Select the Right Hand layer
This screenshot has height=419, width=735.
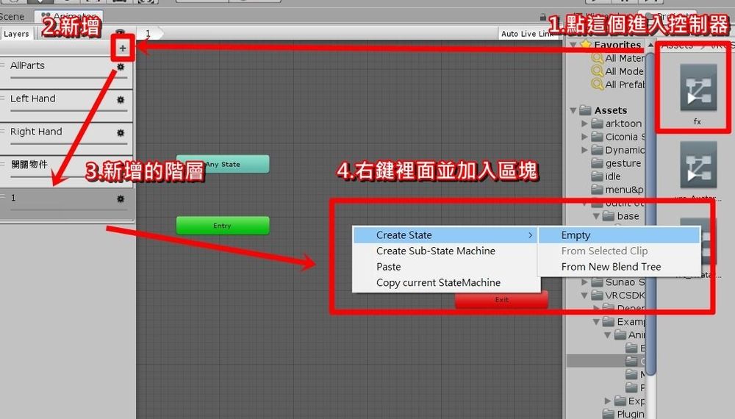[x=67, y=137]
